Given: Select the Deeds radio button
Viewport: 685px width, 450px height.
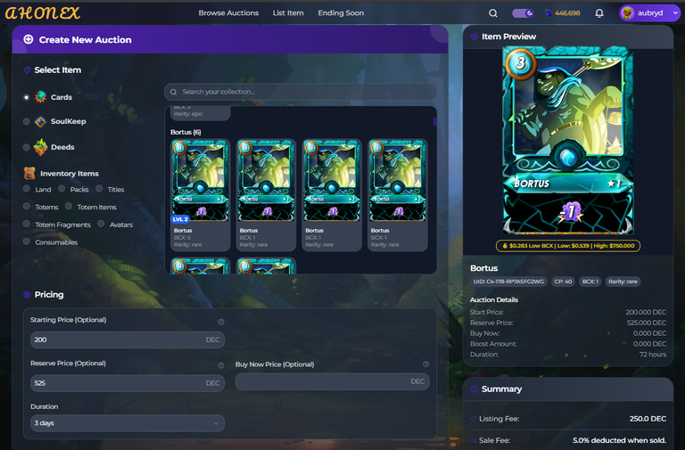Looking at the screenshot, I should 26,147.
